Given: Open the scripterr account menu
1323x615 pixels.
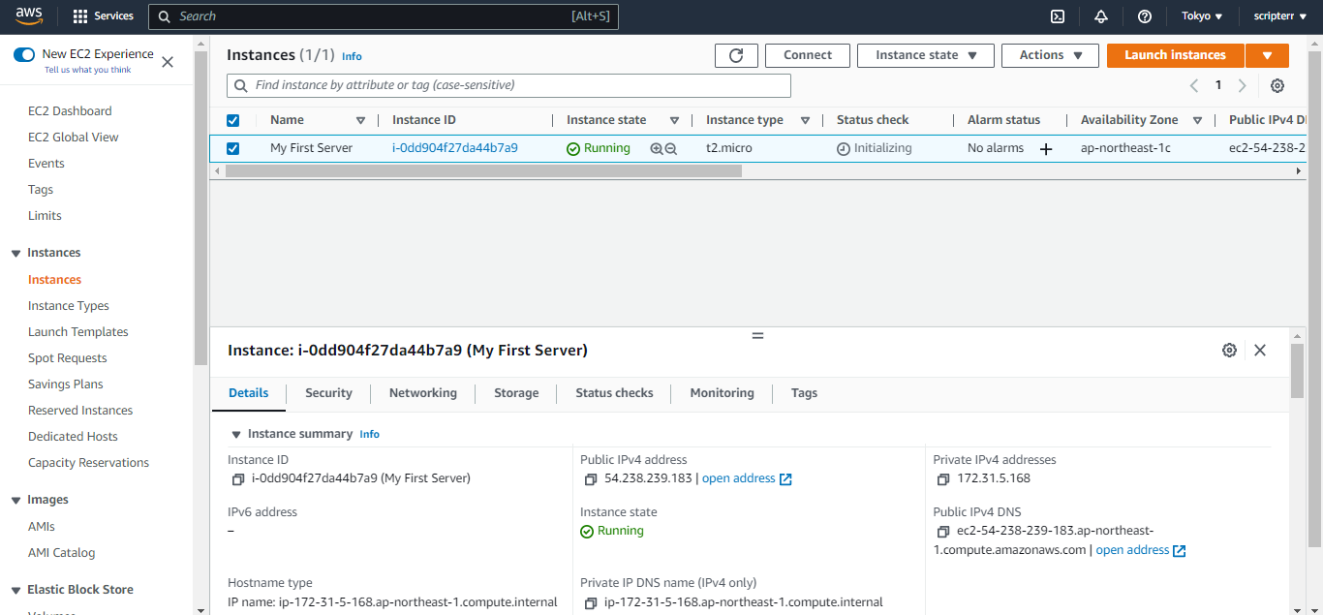Looking at the screenshot, I should pos(1279,16).
